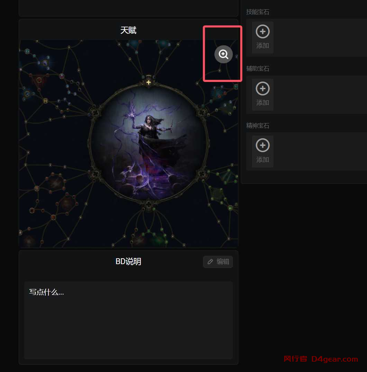Click the 辅助宝石 section label
The image size is (367, 372).
258,69
